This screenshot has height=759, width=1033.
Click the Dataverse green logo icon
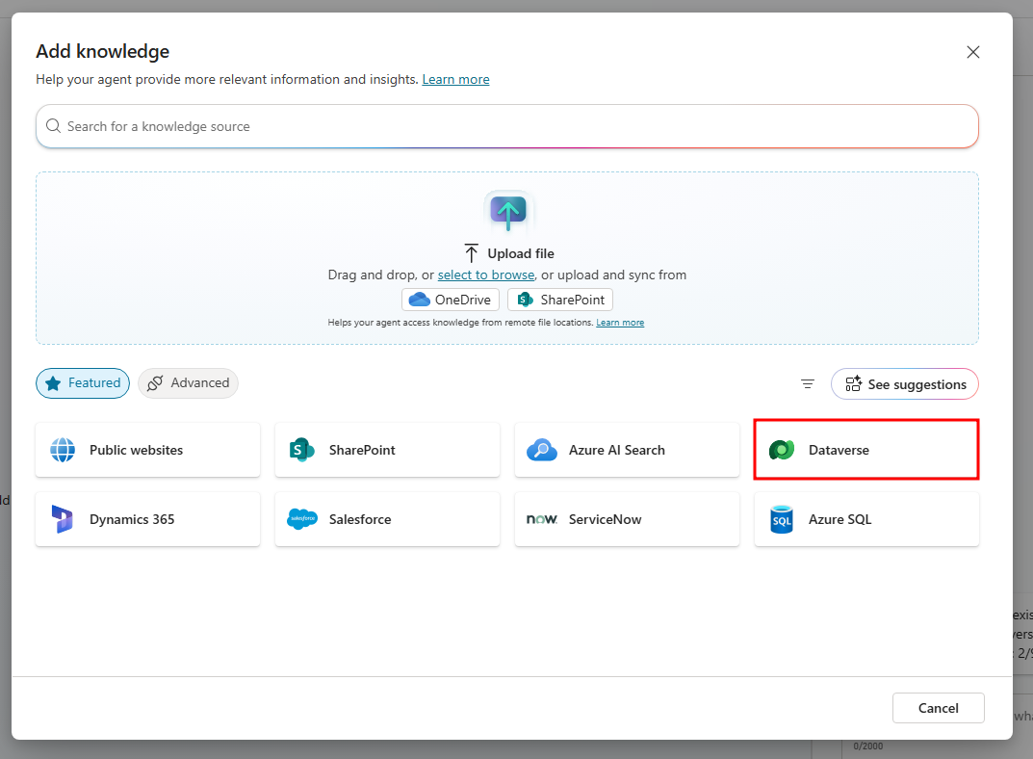tap(782, 450)
